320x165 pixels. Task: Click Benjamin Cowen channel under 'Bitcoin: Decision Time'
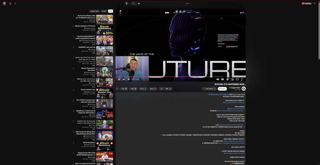(x=91, y=92)
